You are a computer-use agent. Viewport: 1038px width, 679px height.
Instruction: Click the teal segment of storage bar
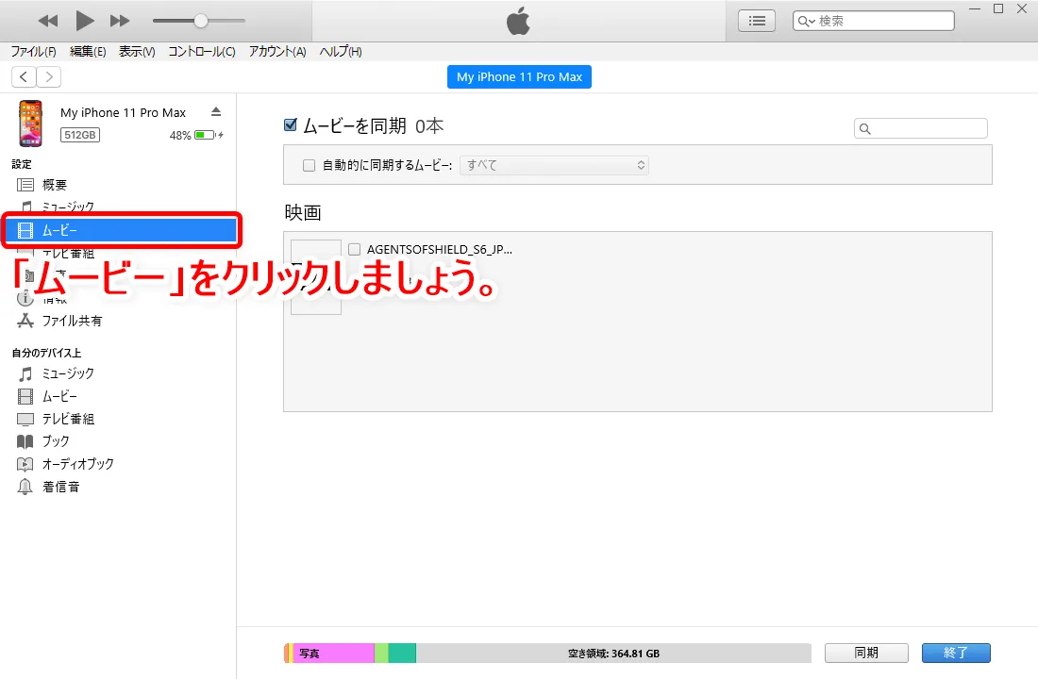click(402, 654)
